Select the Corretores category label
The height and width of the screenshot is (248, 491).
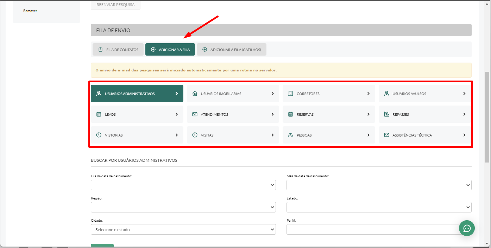tap(308, 94)
